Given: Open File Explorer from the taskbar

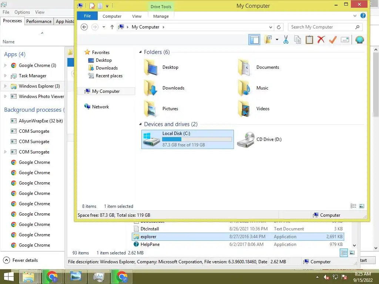Looking at the screenshot, I should click(28, 277).
